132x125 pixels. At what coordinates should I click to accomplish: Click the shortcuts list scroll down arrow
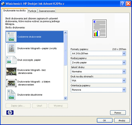[65, 98]
